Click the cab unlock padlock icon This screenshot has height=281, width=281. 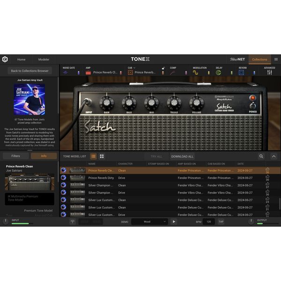pos(163,68)
